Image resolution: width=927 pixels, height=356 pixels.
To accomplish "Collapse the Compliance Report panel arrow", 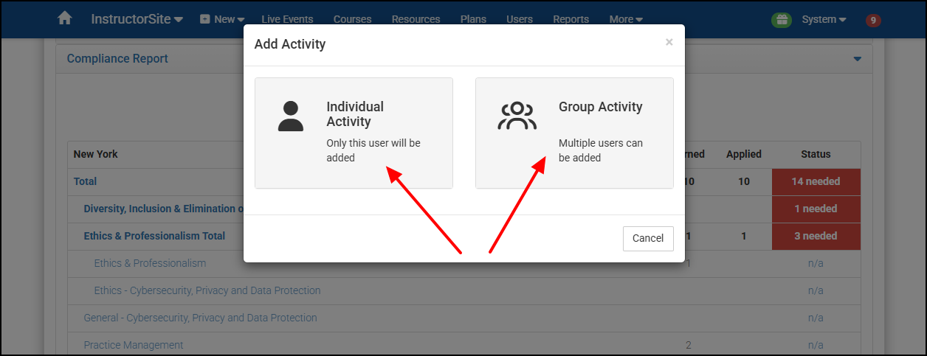I will 858,59.
